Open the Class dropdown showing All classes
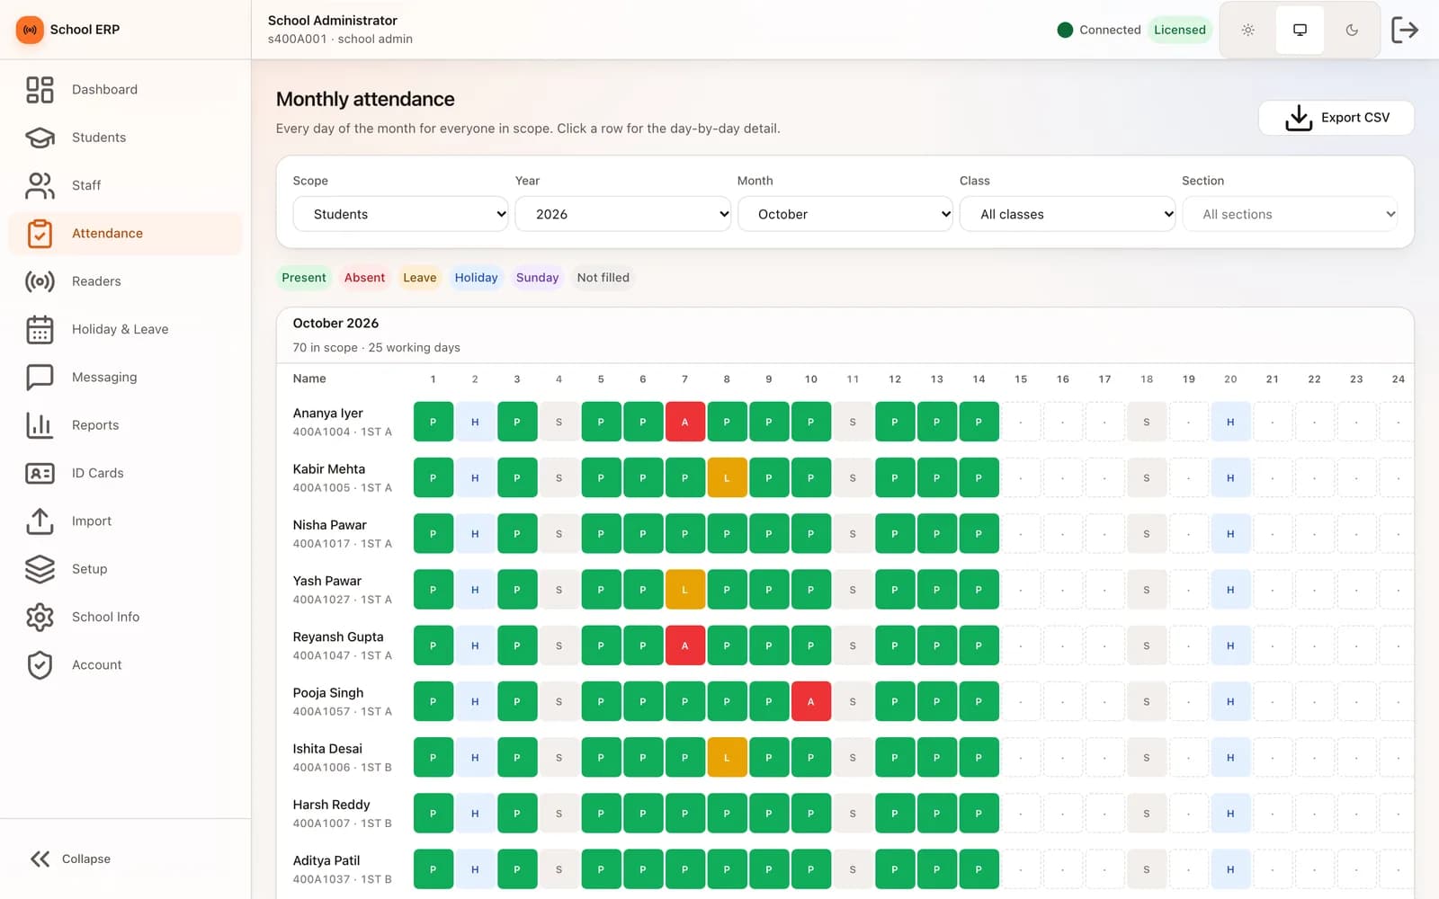 click(1067, 214)
